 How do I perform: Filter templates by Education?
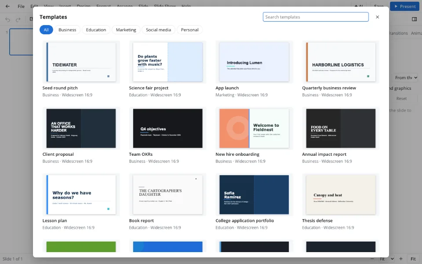click(96, 29)
